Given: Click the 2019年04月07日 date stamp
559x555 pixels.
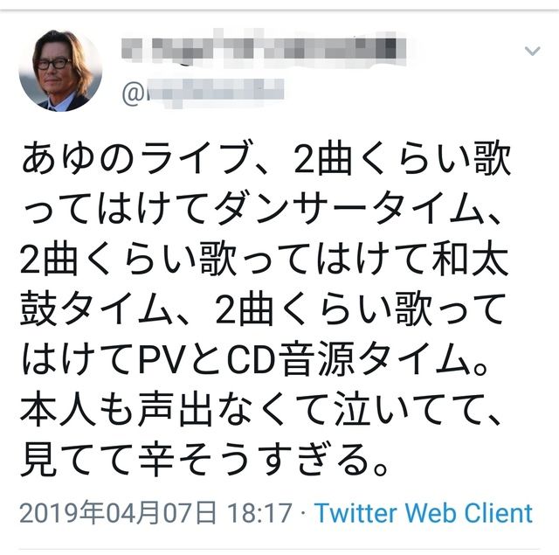Looking at the screenshot, I should click(x=118, y=513).
